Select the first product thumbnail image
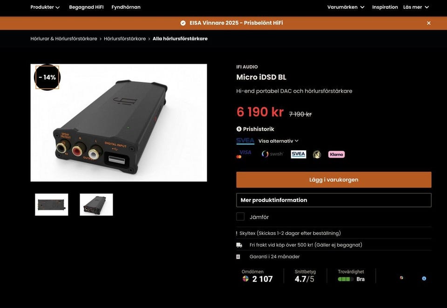The image size is (447, 308). coord(52,205)
